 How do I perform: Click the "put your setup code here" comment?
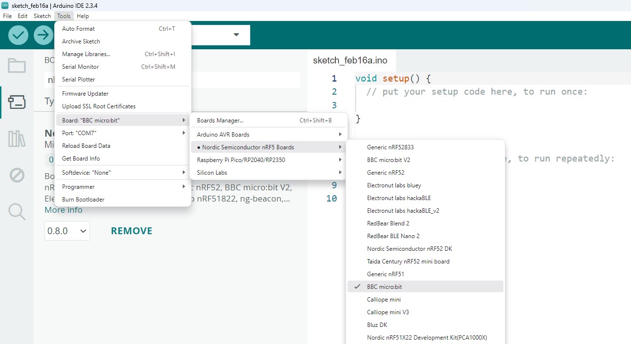477,92
